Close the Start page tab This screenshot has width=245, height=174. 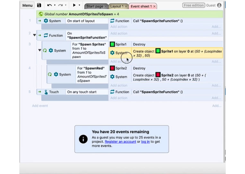tap(105, 6)
